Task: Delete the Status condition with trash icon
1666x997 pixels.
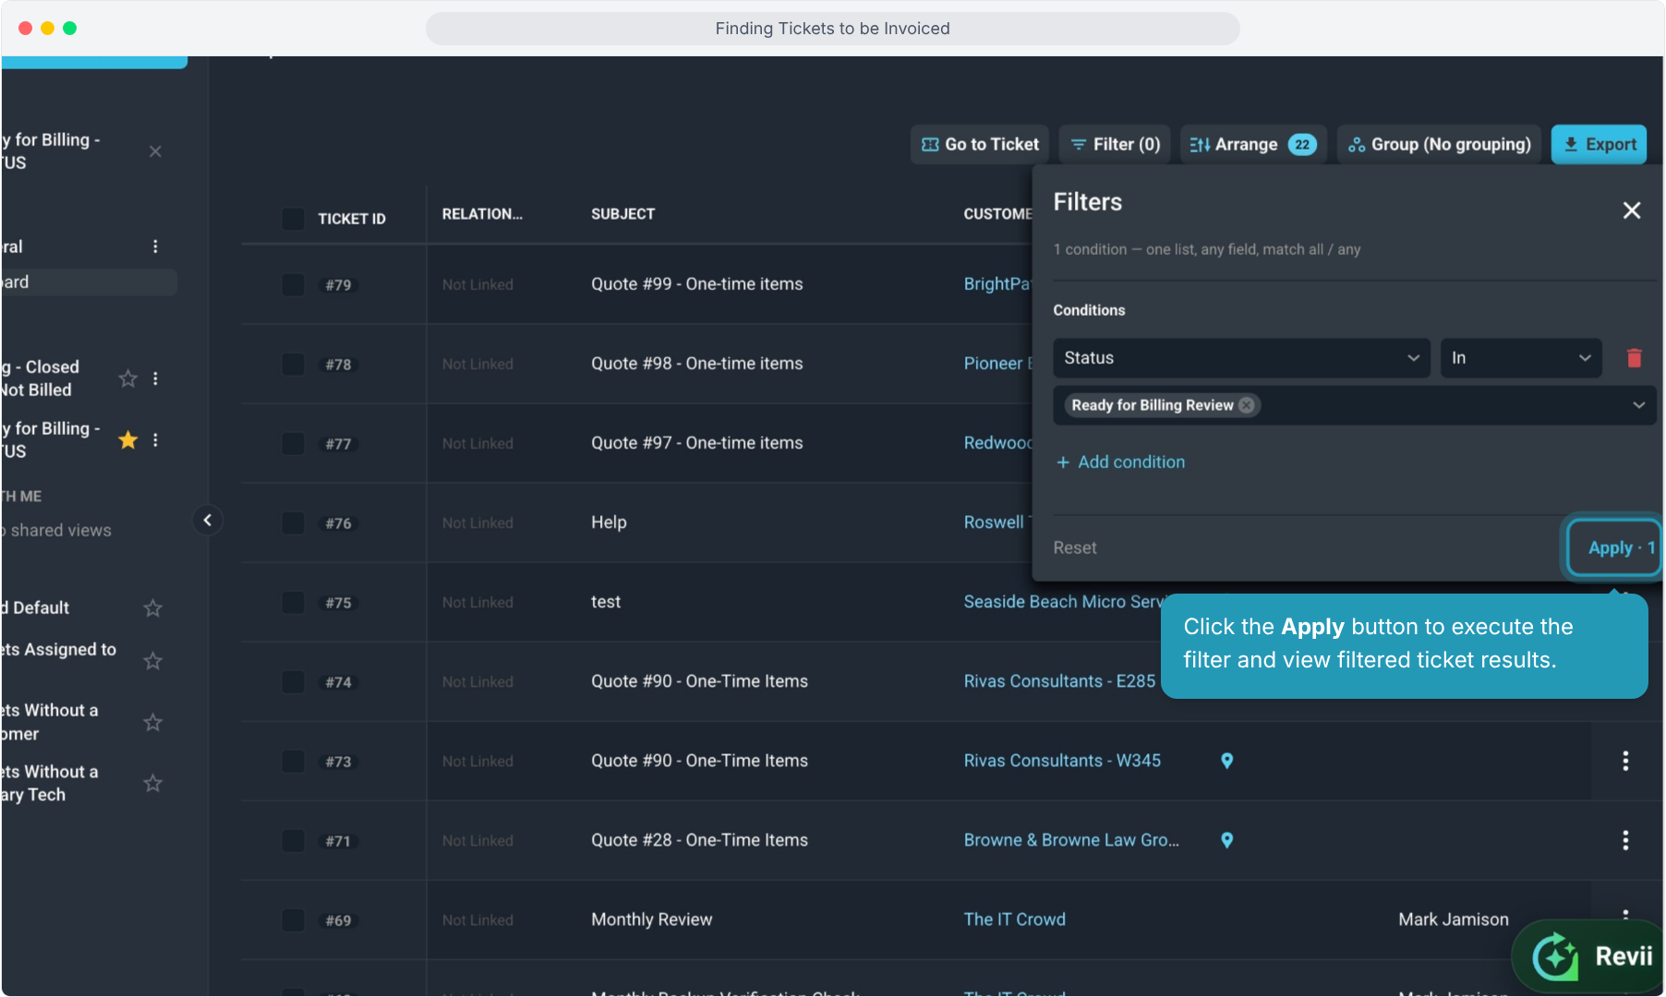Action: tap(1634, 358)
